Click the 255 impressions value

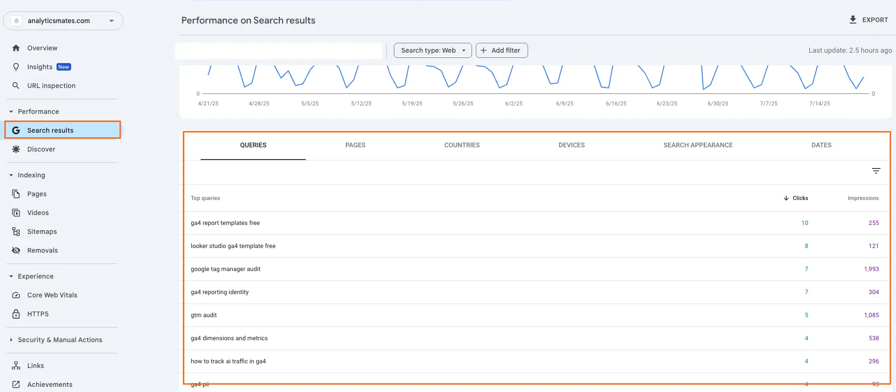874,223
